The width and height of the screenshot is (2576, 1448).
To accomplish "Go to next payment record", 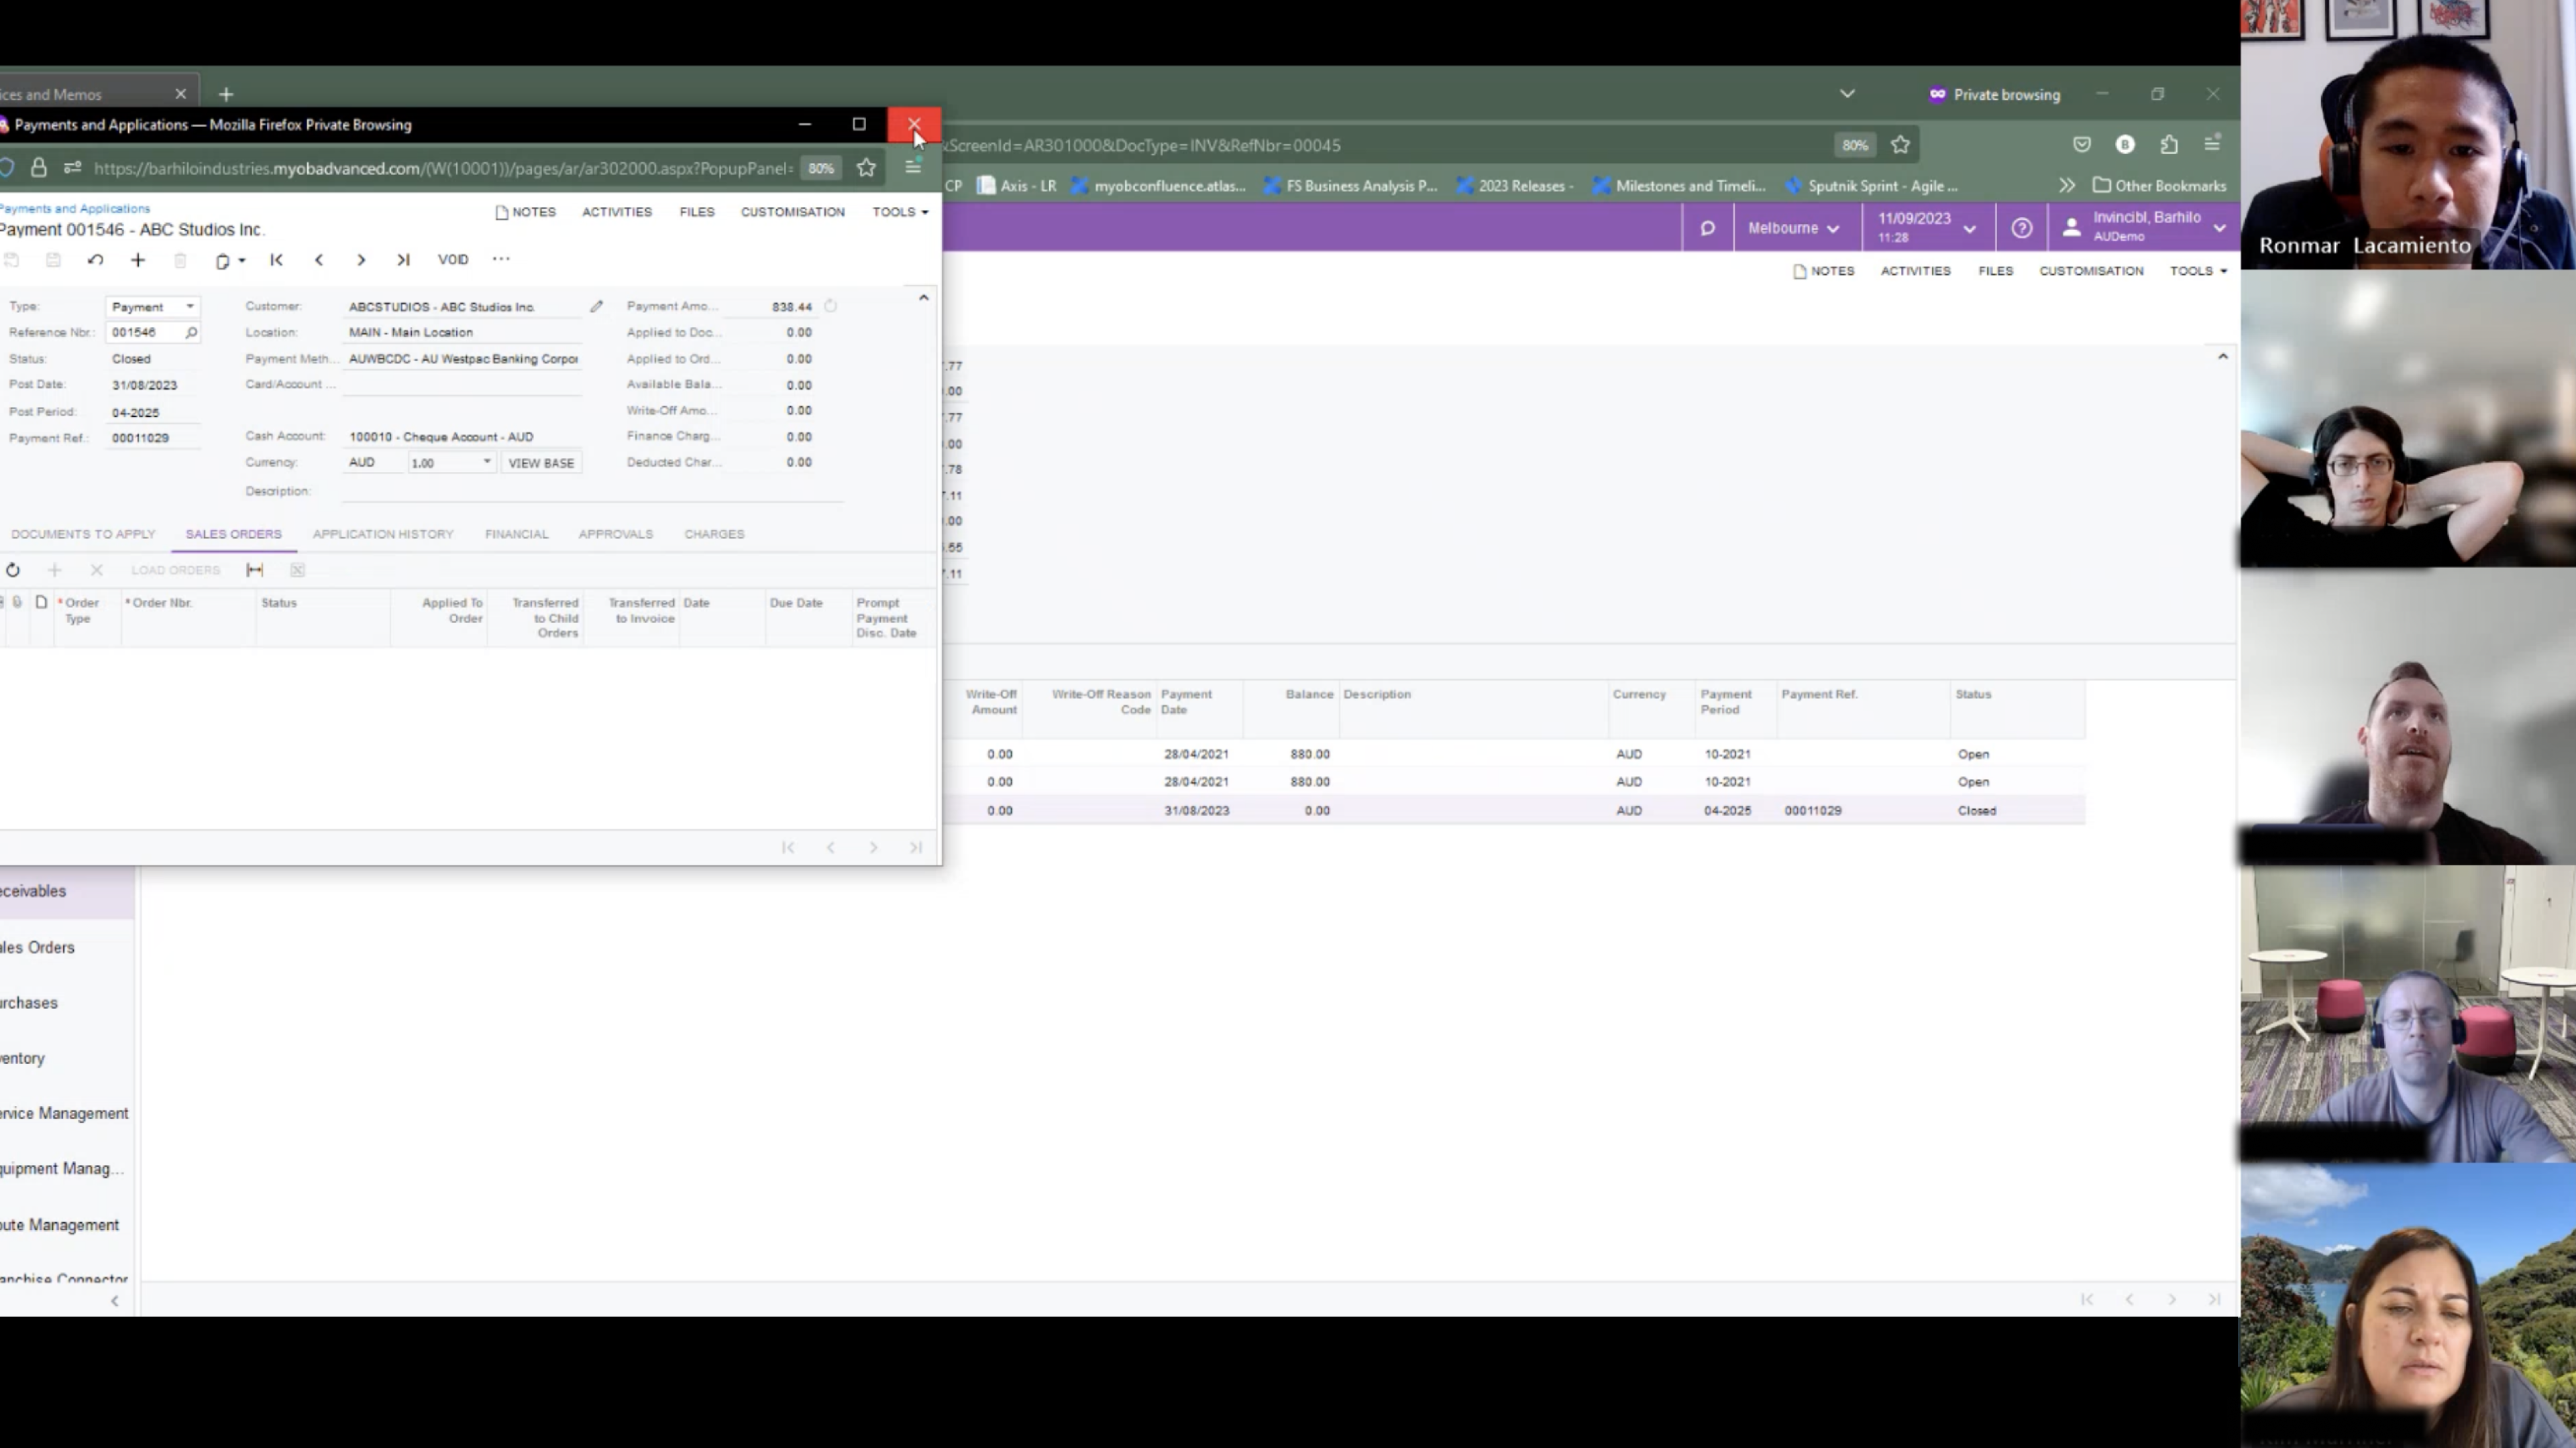I will 361,260.
